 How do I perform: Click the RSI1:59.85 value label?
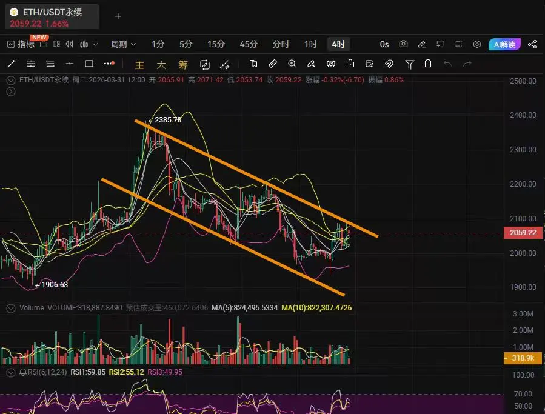[88, 372]
